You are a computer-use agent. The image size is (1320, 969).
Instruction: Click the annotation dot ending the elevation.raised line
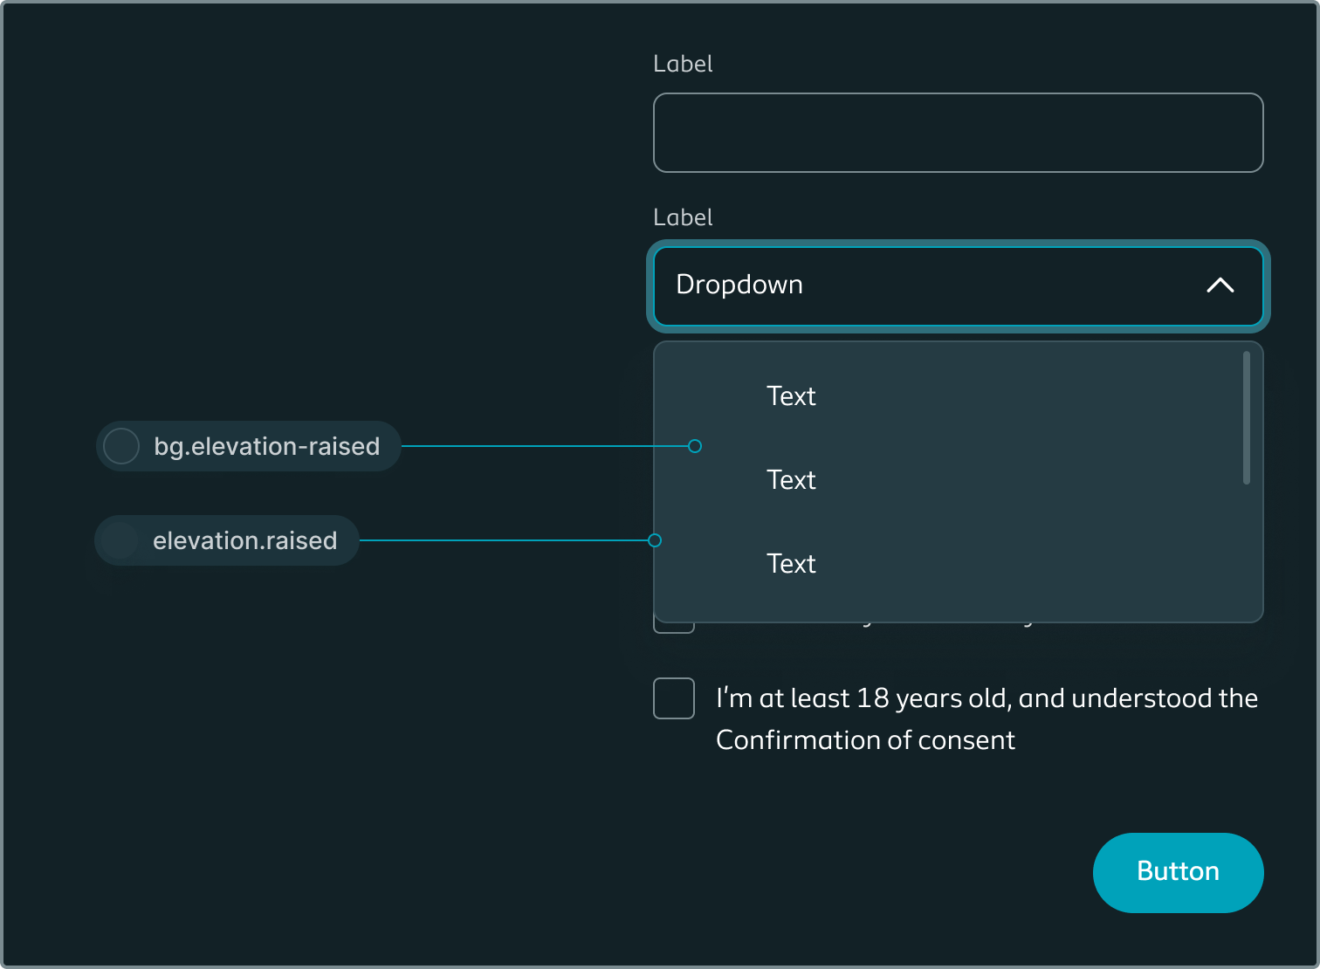[655, 540]
